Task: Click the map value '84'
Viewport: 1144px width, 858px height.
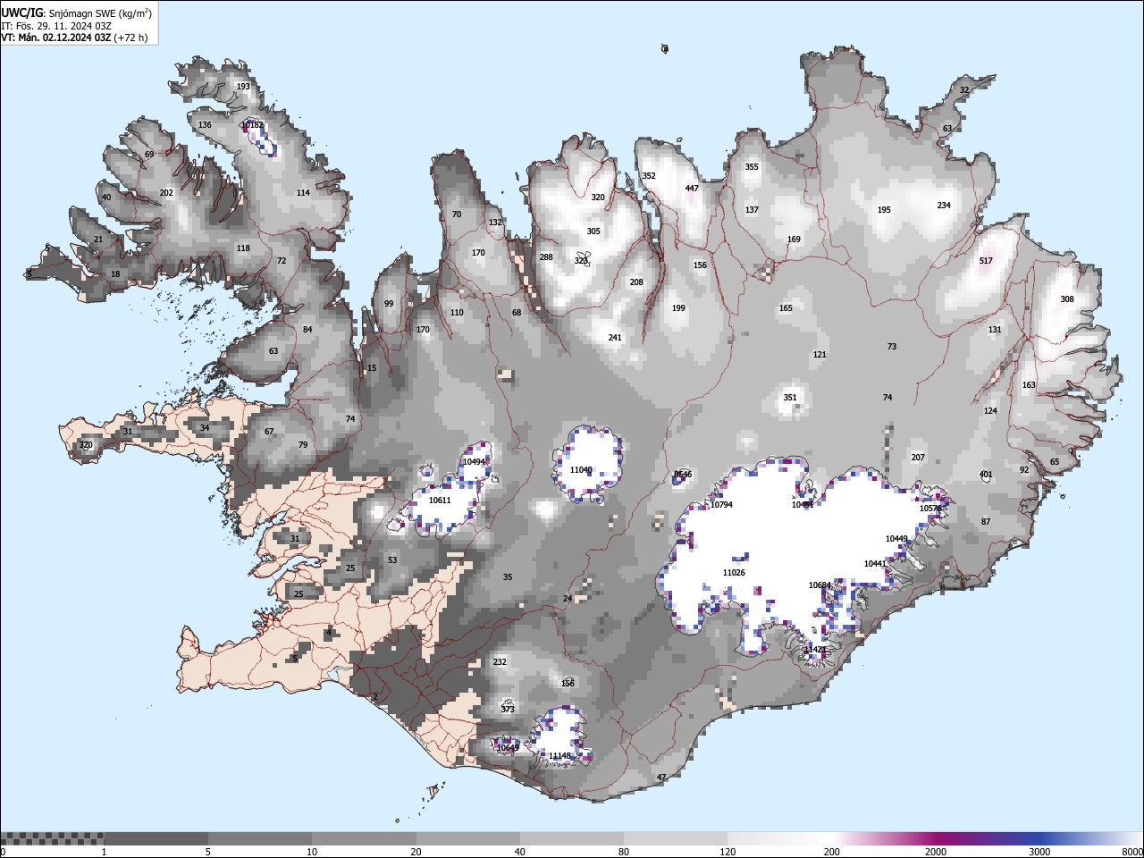Action: point(307,330)
